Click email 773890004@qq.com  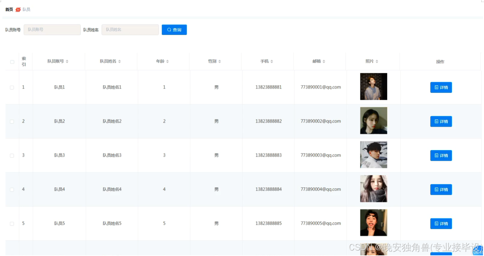[x=321, y=189]
